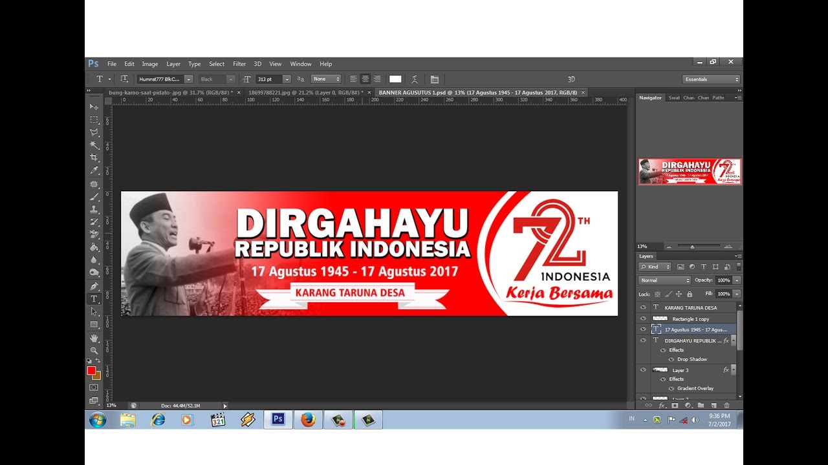Center align the text

(365, 79)
